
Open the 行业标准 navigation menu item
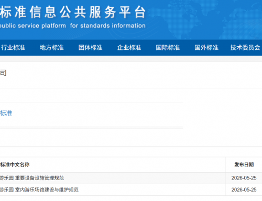pyautogui.click(x=13, y=48)
